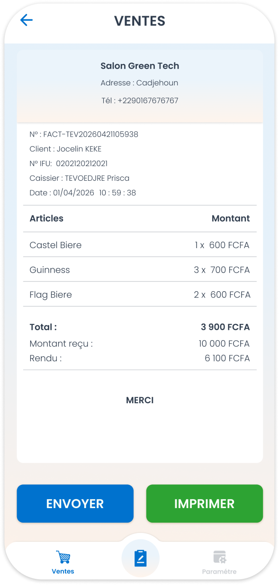Tap the phone number +2290167676767
This screenshot has height=585, width=279.
(x=148, y=101)
